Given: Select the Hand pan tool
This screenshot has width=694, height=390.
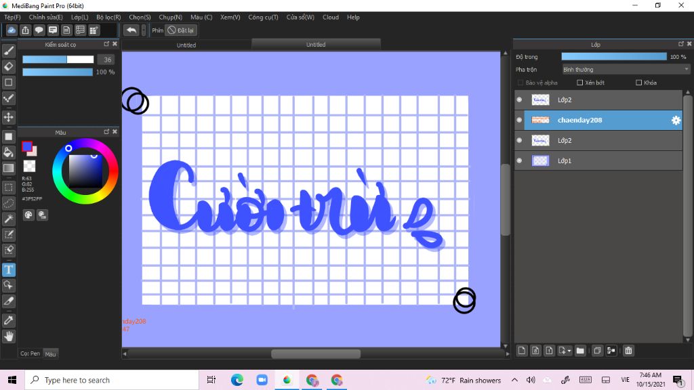Looking at the screenshot, I should (x=8, y=336).
